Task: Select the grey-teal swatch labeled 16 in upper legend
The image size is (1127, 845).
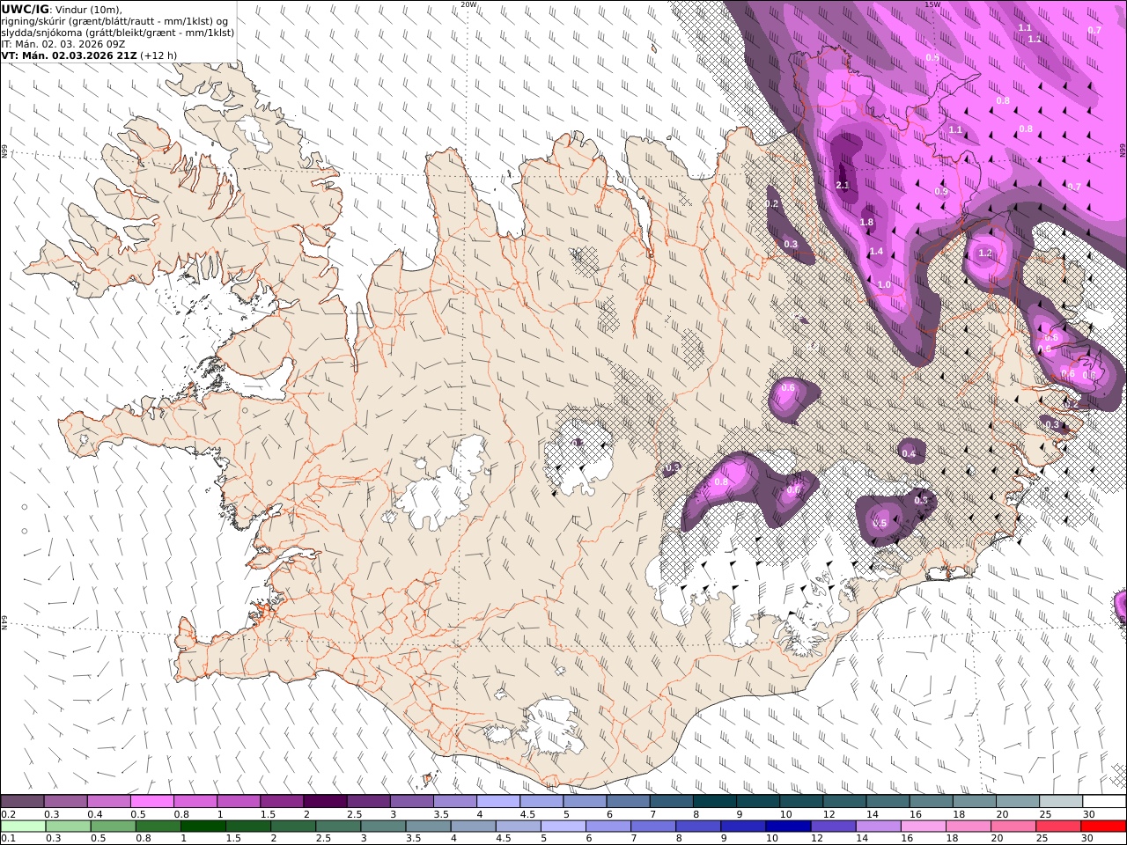Action: pyautogui.click(x=932, y=802)
